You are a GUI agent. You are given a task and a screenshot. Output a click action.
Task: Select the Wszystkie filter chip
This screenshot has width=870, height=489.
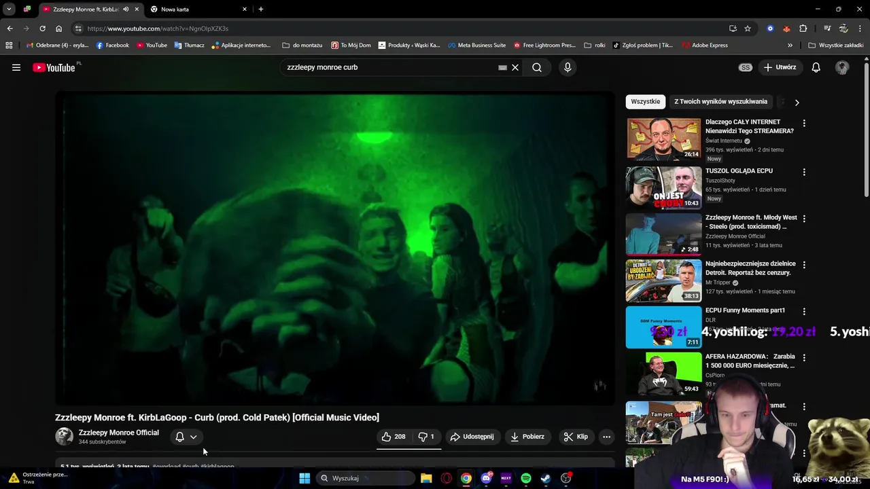646,101
